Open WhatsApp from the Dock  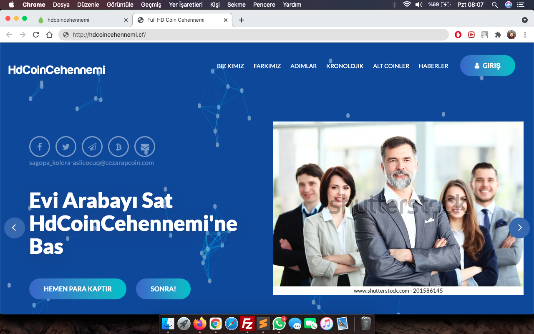point(279,324)
